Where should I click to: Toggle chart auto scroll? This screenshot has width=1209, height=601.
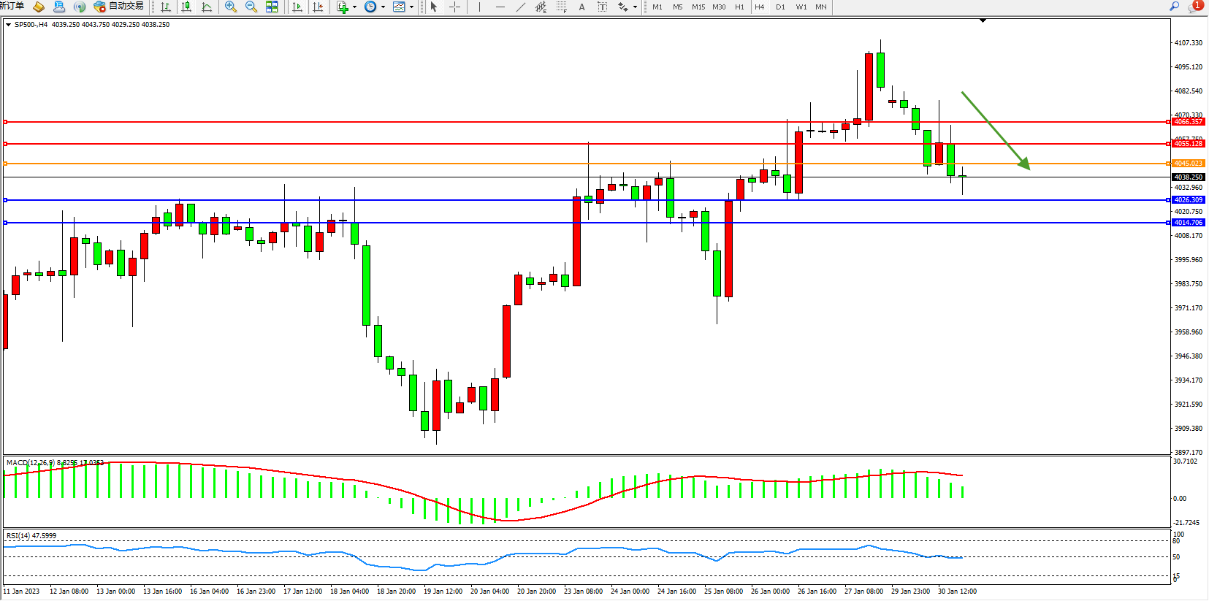click(297, 7)
